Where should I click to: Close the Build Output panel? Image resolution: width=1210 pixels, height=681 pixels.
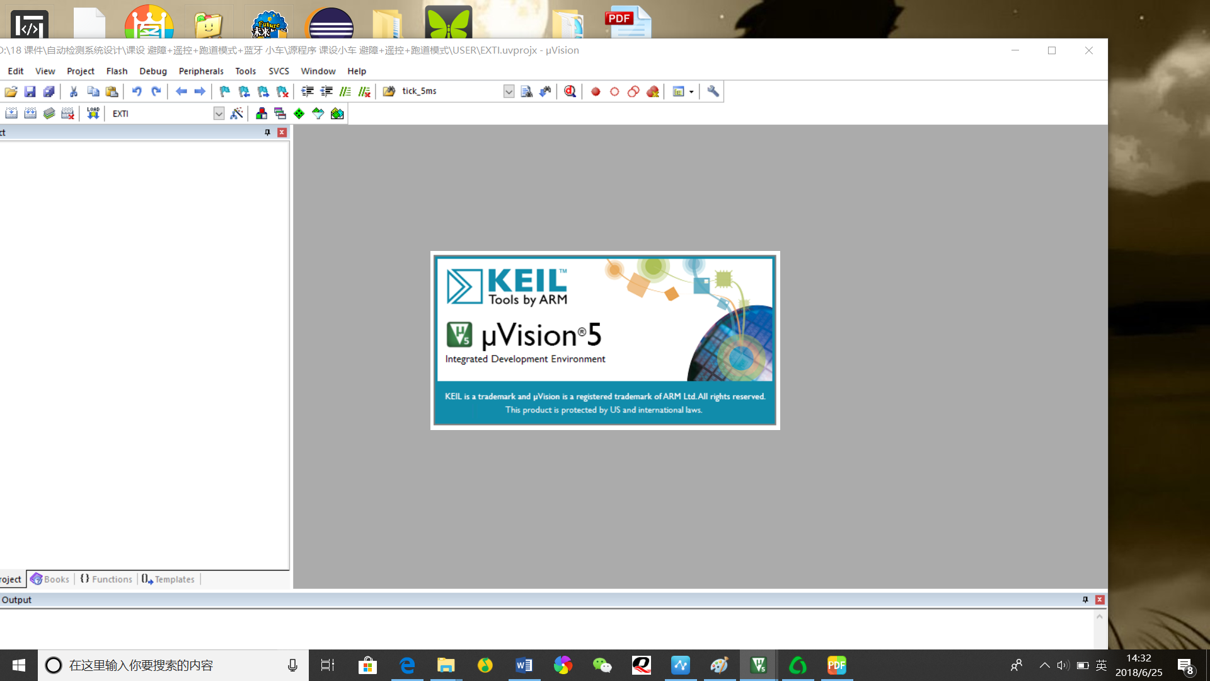click(1100, 600)
